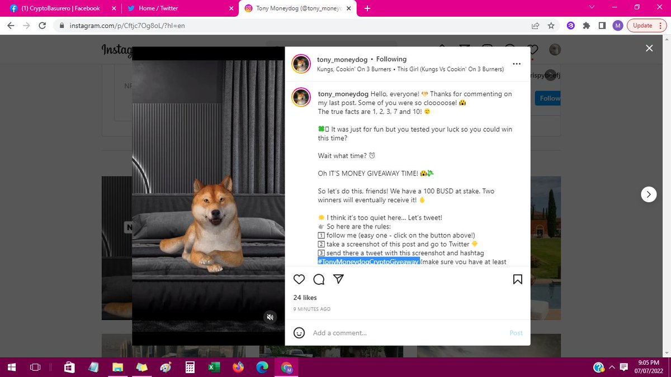
Task: Like the post with the heart icon
Action: click(x=299, y=279)
